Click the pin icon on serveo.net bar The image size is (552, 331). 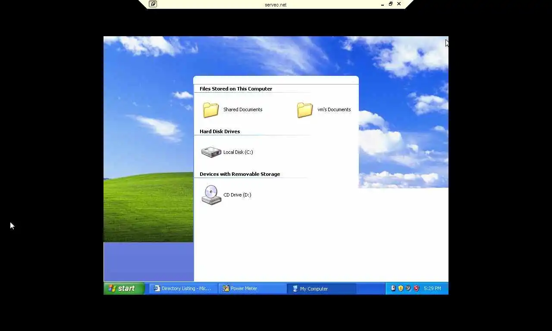click(153, 4)
